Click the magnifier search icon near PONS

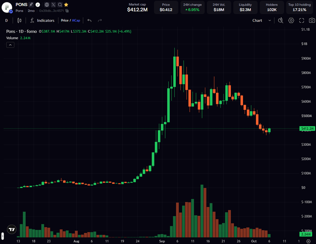click(60, 5)
